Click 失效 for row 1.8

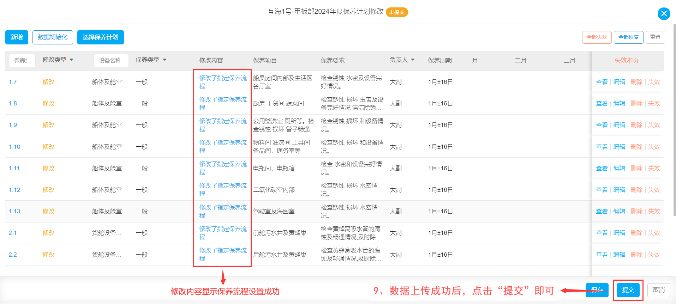pos(654,103)
